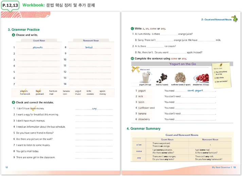Click the word banana in the word bank
The width and height of the screenshot is (242, 176).
[66, 91]
